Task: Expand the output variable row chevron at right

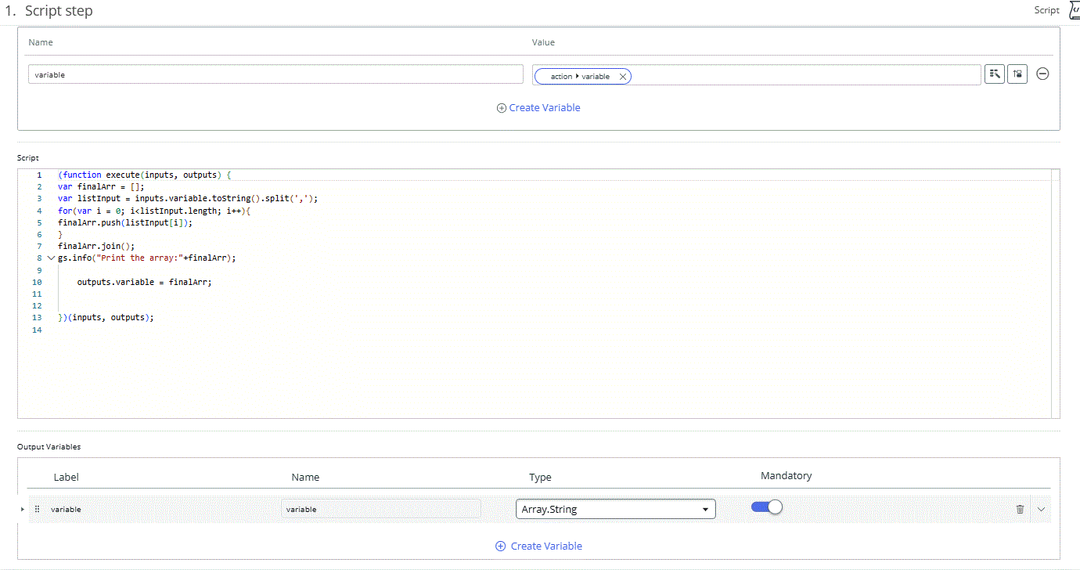Action: (1041, 509)
